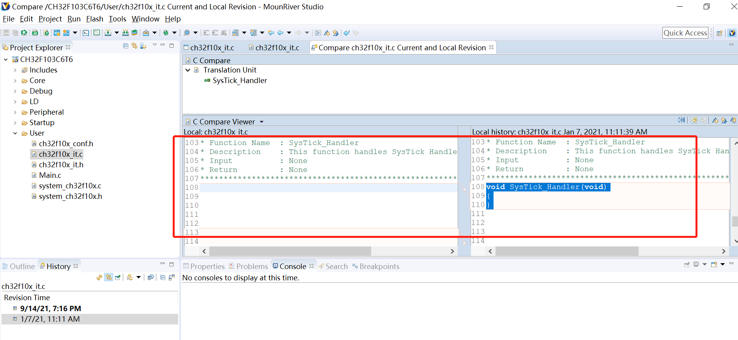
Task: Expand the Includes folder
Action: (x=15, y=70)
